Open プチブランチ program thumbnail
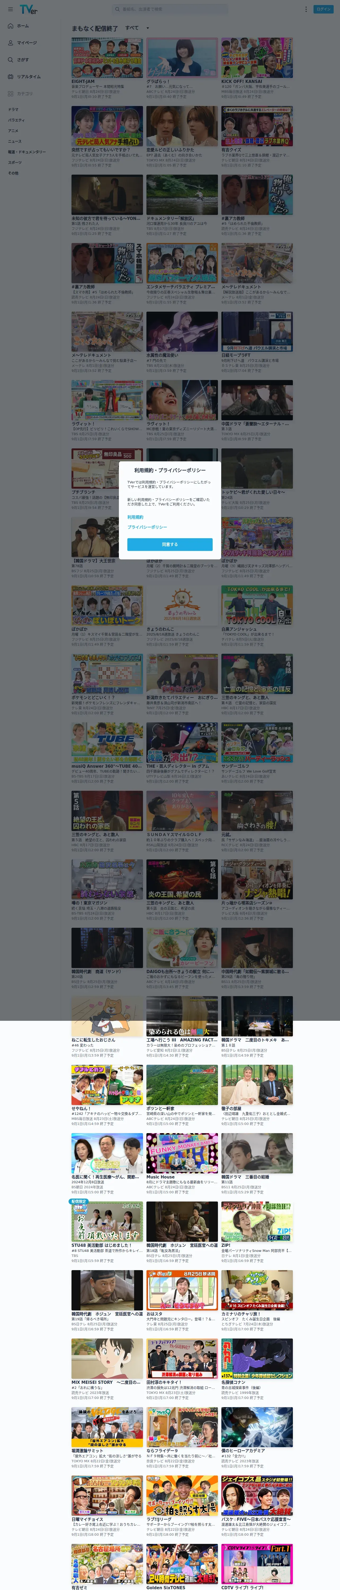The height and width of the screenshot is (1590, 340). pyautogui.click(x=95, y=469)
